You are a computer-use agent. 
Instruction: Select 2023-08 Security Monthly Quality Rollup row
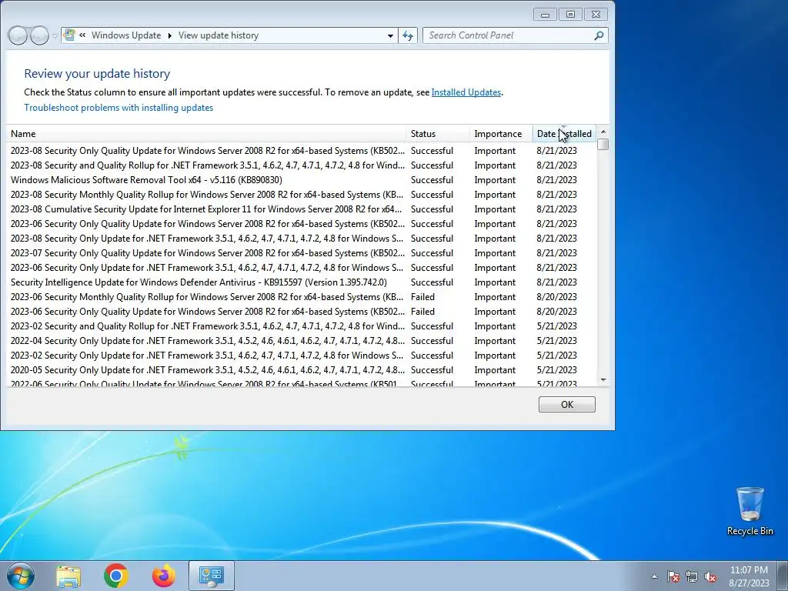coord(302,195)
